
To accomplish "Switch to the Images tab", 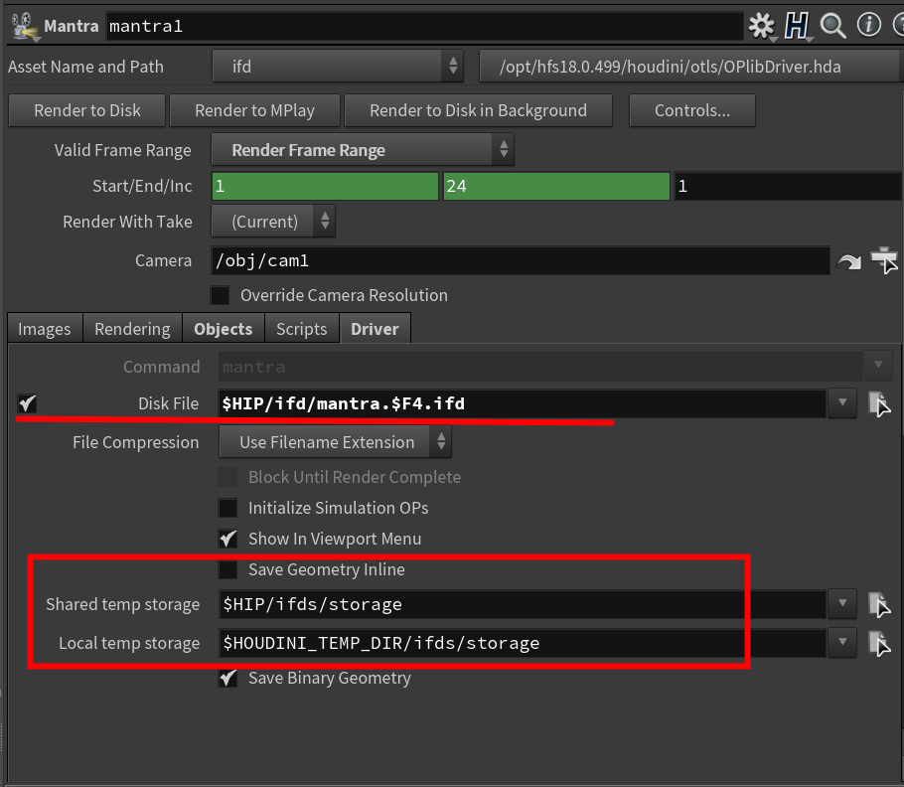I will pyautogui.click(x=45, y=329).
